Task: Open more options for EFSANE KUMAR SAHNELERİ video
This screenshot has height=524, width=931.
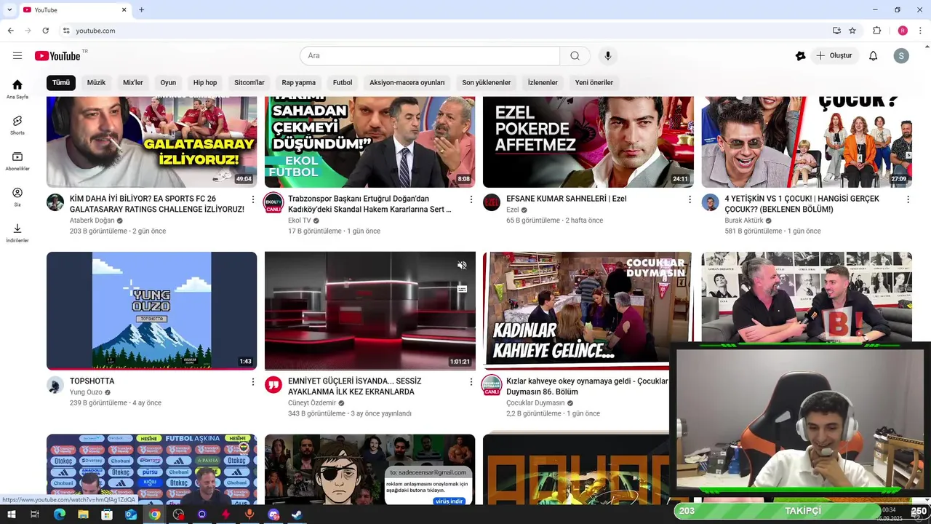Action: 690,199
